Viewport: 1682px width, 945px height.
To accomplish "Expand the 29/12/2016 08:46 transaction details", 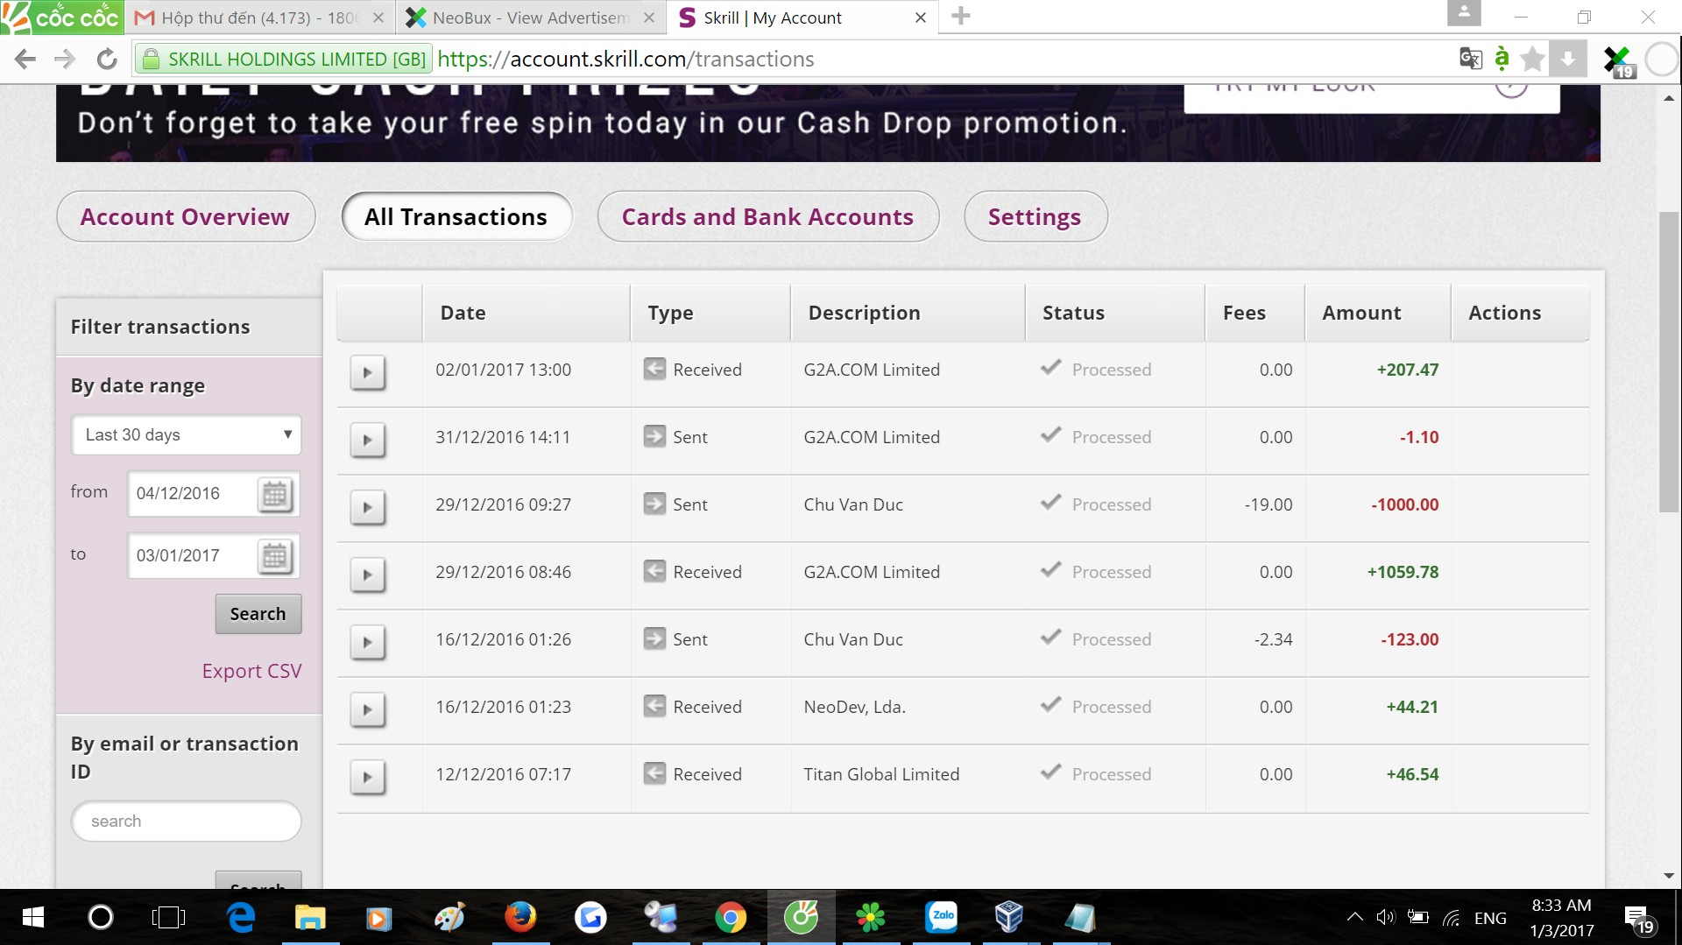I will (368, 575).
